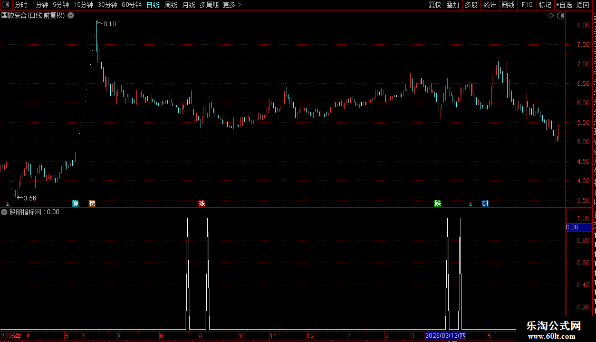Click the red-blue arrow marker at bottom-left
The width and height of the screenshot is (596, 342).
(7, 204)
